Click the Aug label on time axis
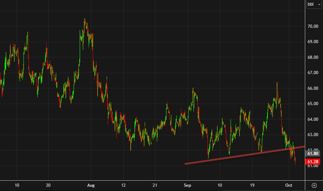323x191 pixels. click(x=92, y=185)
